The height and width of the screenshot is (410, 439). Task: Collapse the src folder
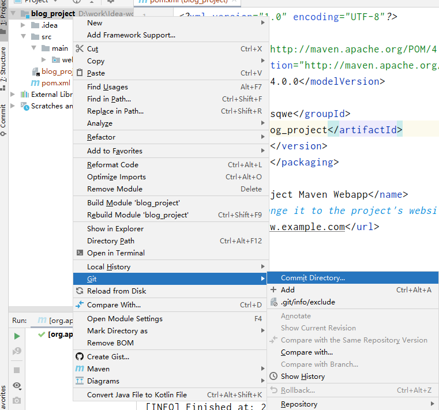pyautogui.click(x=24, y=36)
